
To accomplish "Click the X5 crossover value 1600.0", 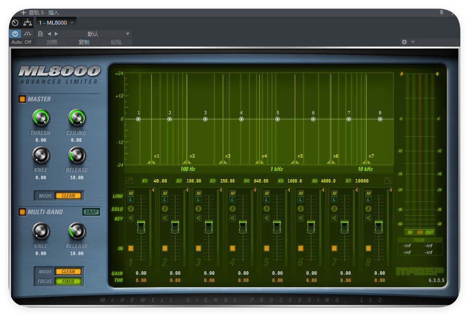I will pos(295,181).
